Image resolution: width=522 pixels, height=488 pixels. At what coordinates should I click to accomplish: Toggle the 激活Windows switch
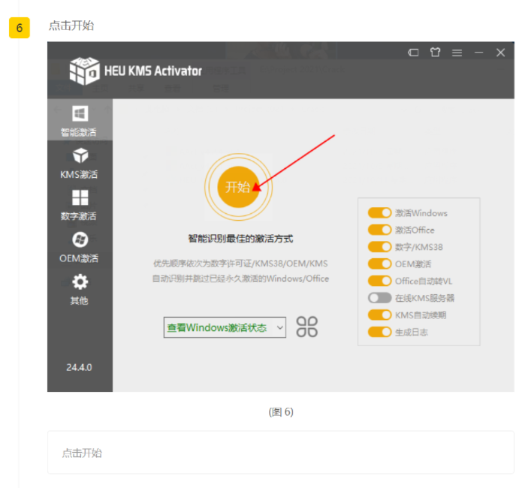pyautogui.click(x=379, y=212)
